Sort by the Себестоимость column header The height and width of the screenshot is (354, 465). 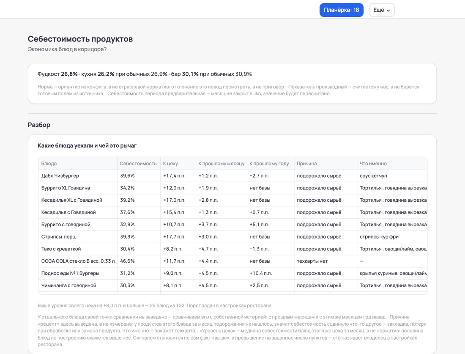pos(138,164)
